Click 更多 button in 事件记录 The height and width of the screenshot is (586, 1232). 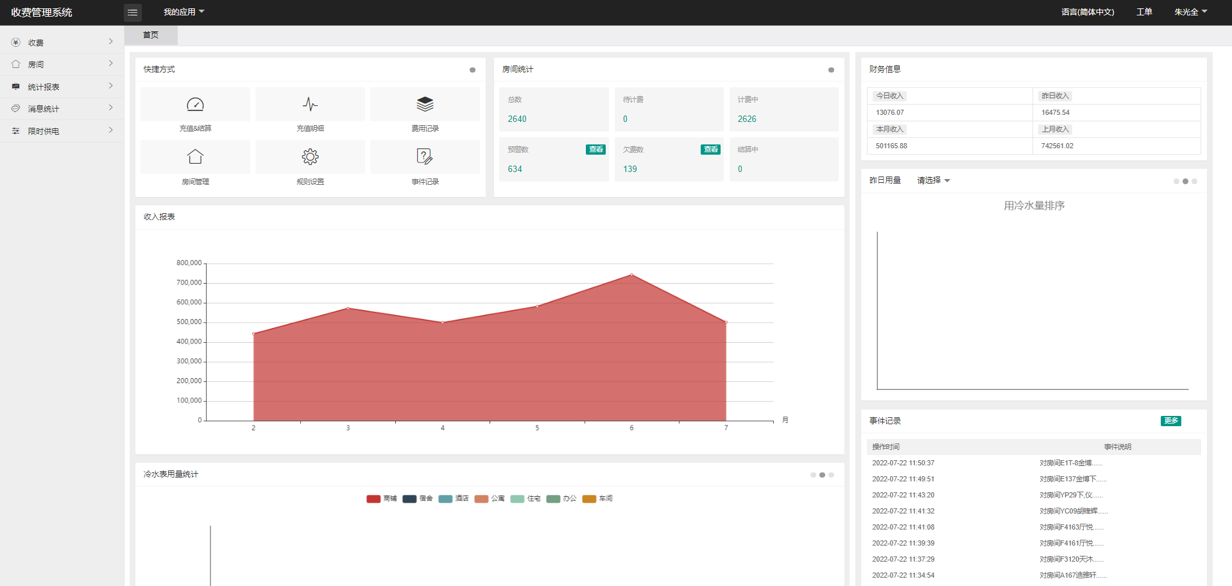[1170, 421]
